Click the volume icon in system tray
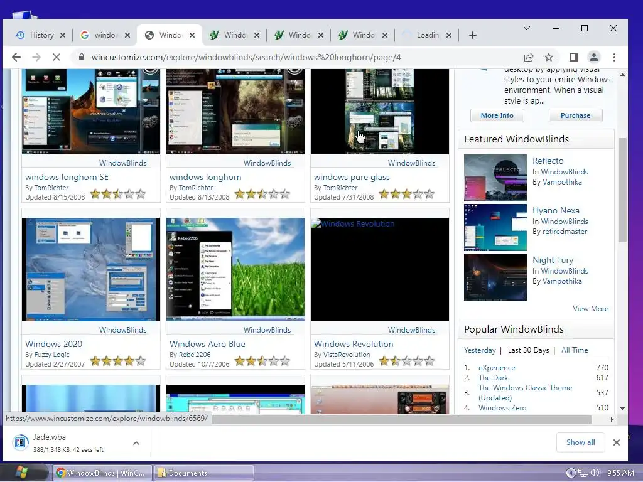 click(x=595, y=473)
